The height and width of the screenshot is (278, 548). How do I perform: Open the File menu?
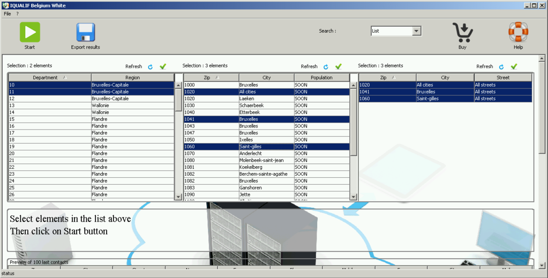click(7, 13)
